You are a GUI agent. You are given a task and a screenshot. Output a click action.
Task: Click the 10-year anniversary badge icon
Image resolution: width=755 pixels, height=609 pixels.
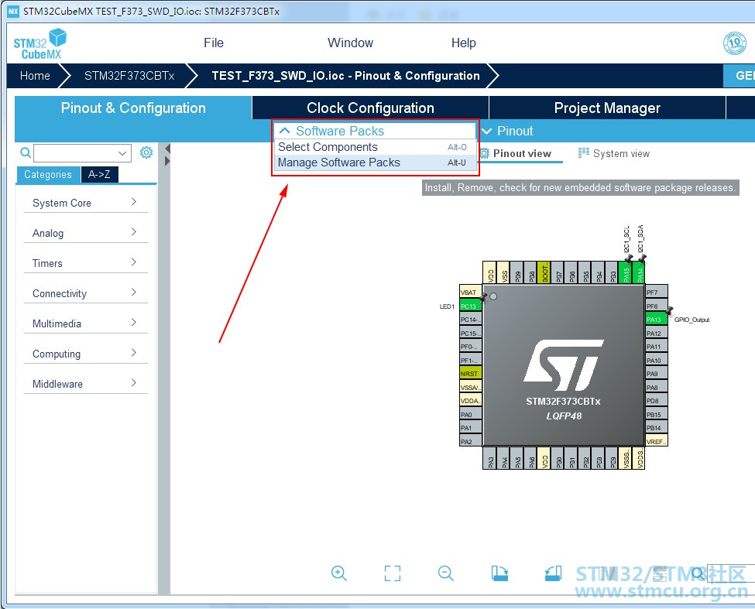[x=735, y=44]
